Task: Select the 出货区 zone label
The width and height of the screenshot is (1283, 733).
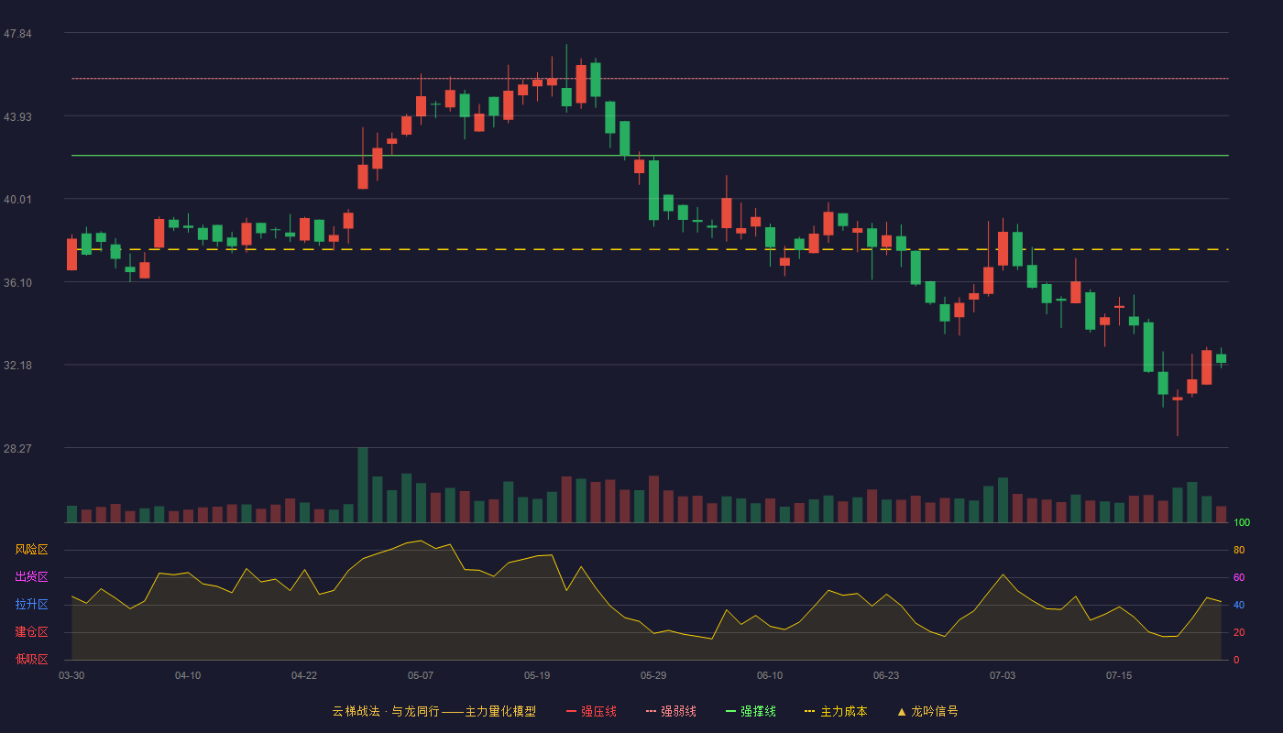Action: coord(31,577)
